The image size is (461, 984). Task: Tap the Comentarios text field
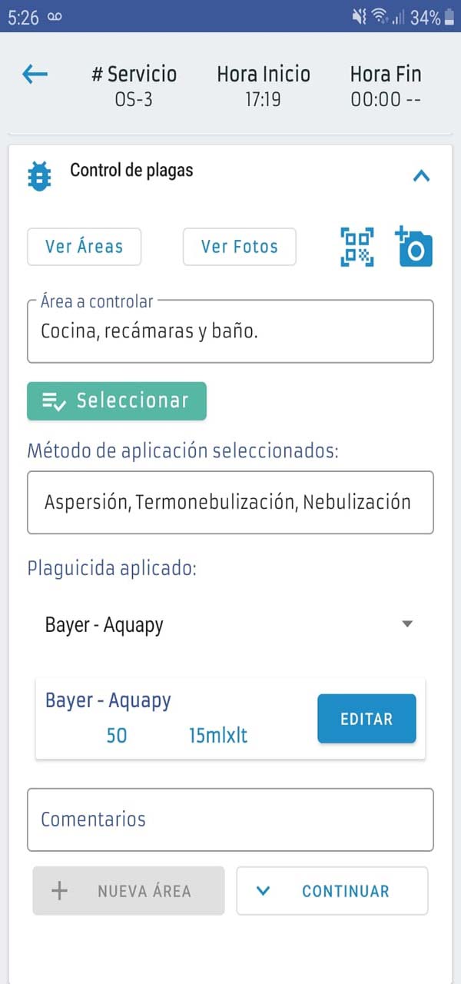[230, 819]
